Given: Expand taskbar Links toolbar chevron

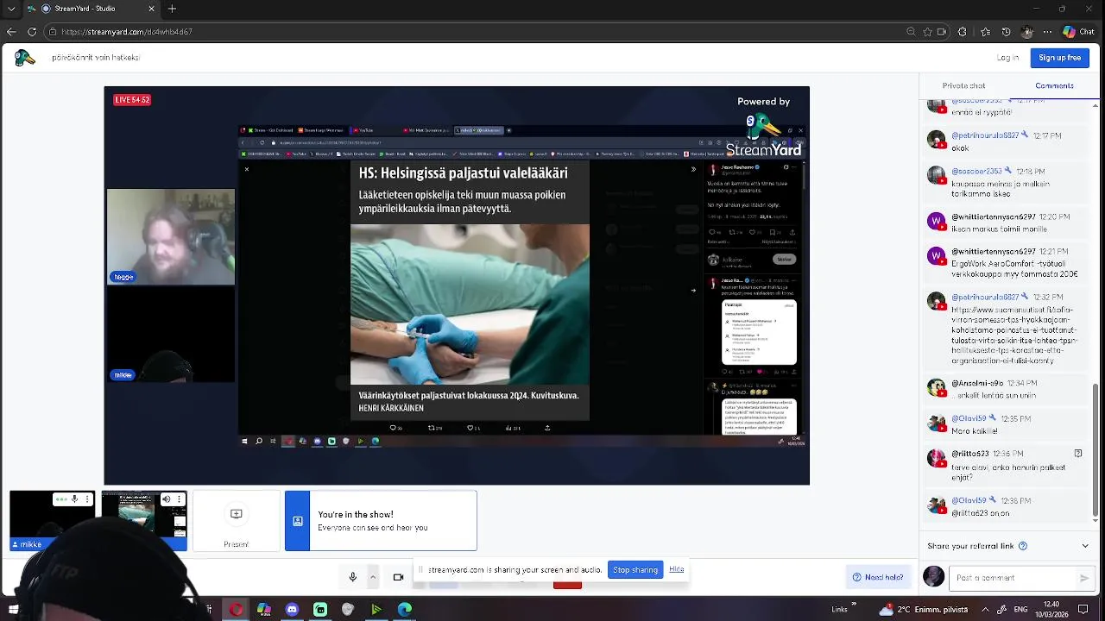Looking at the screenshot, I should 855,605.
